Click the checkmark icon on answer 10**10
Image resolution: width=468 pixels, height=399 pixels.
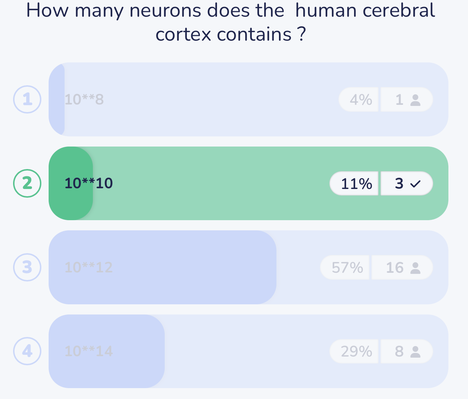415,184
